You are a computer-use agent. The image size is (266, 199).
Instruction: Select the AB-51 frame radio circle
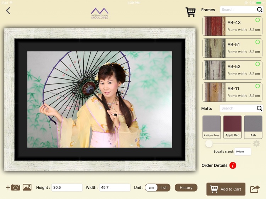(257, 42)
